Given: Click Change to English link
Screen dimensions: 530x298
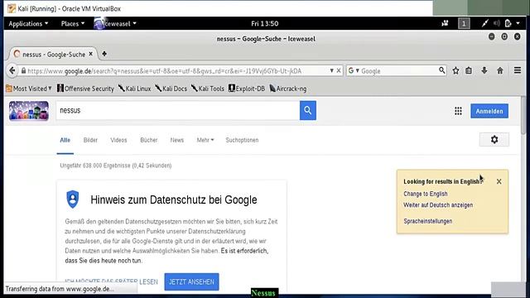Looking at the screenshot, I should pyautogui.click(x=425, y=194).
